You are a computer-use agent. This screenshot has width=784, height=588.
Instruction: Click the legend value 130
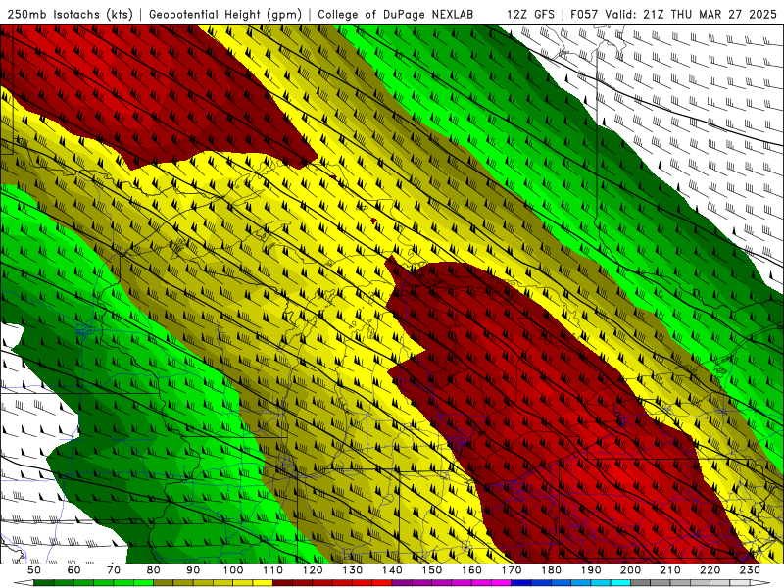coord(353,570)
